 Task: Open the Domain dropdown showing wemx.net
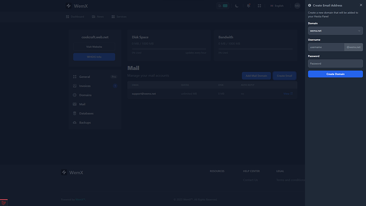335,31
